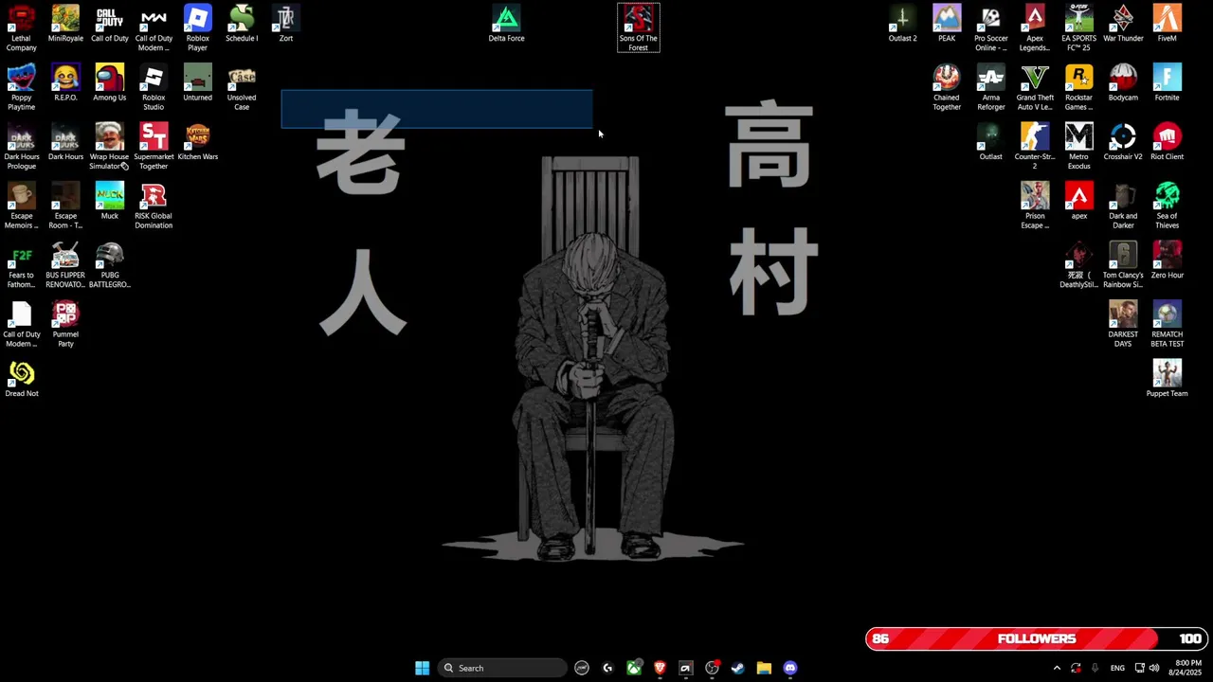Select Chained Together shortcut
Image resolution: width=1213 pixels, height=682 pixels.
click(947, 87)
